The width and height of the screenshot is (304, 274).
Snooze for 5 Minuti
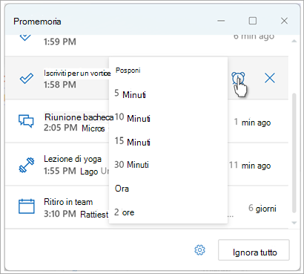click(x=168, y=94)
